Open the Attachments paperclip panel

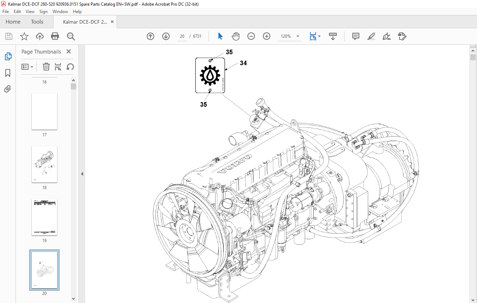(8, 89)
